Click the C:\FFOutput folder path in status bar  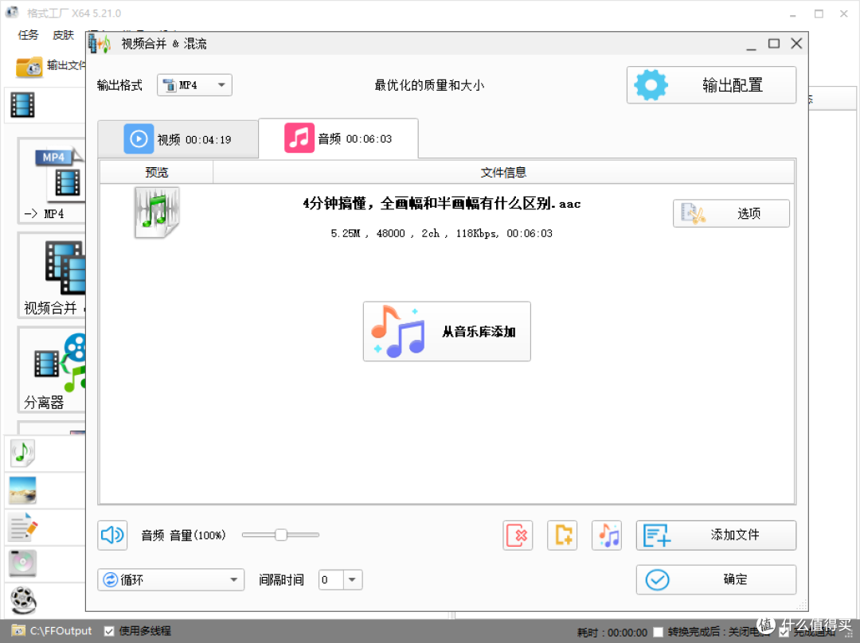(61, 631)
